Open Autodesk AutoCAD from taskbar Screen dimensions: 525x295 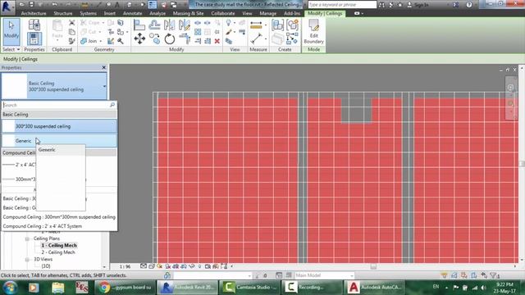pos(375,288)
